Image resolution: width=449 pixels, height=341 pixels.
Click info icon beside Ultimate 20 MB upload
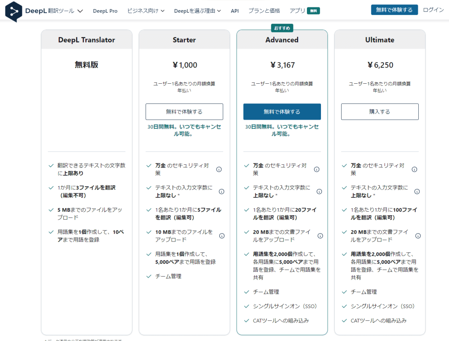click(x=417, y=235)
